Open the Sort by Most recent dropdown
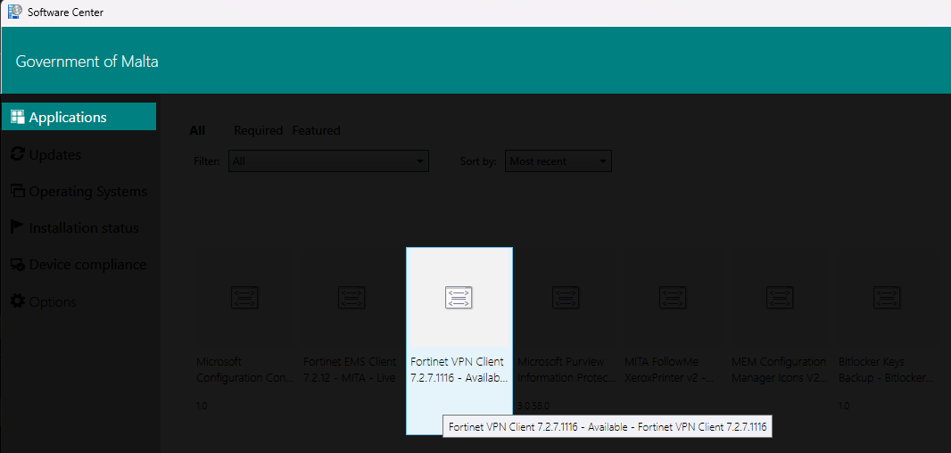The height and width of the screenshot is (453, 951). pyautogui.click(x=558, y=161)
